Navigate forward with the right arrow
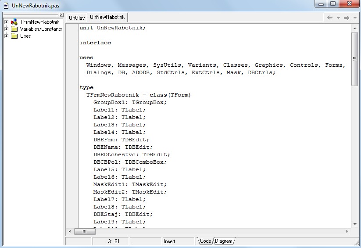 point(347,18)
